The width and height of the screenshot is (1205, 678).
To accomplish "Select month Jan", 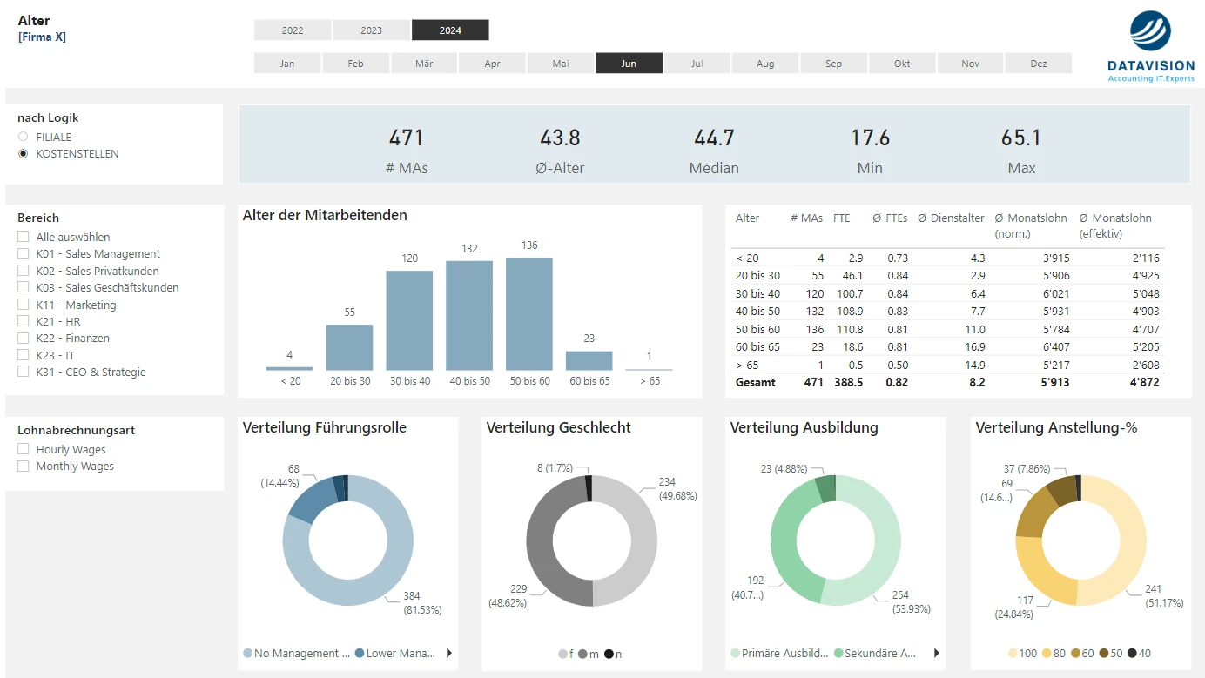I will 287,64.
